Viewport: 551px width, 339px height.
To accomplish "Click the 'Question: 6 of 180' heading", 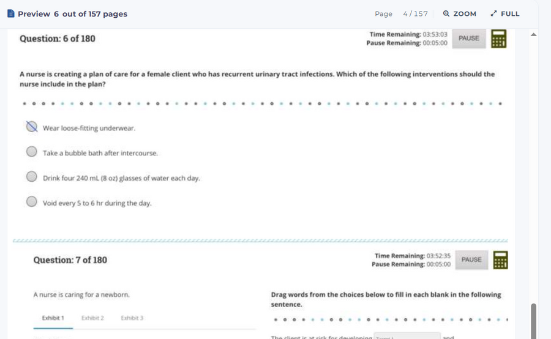I will tap(58, 39).
